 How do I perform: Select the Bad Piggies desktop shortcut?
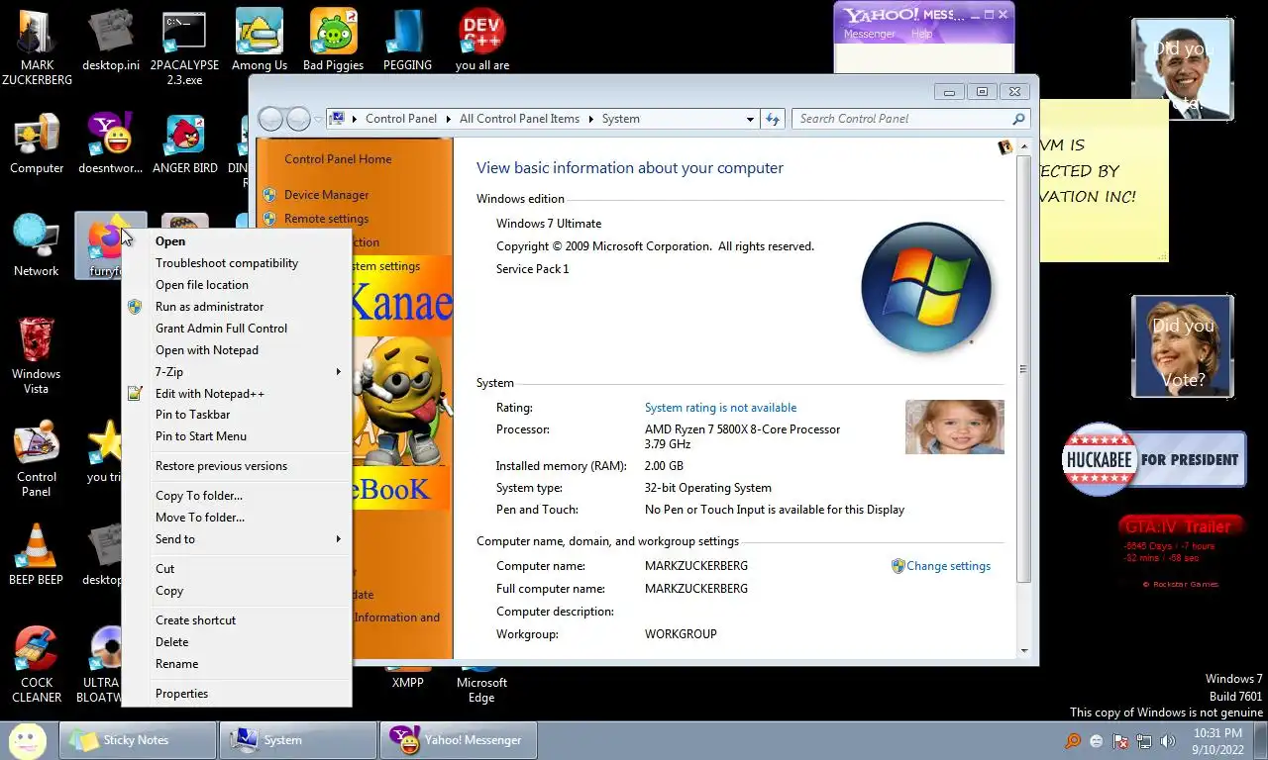click(333, 42)
